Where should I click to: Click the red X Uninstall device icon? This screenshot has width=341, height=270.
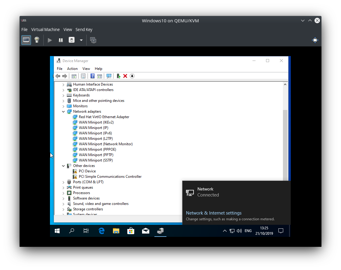click(x=125, y=76)
